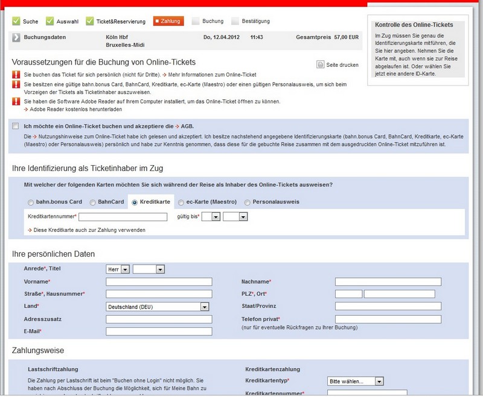Viewport: 483px width, 397px height.
Task: Click the active Zahlung step
Action: click(168, 21)
